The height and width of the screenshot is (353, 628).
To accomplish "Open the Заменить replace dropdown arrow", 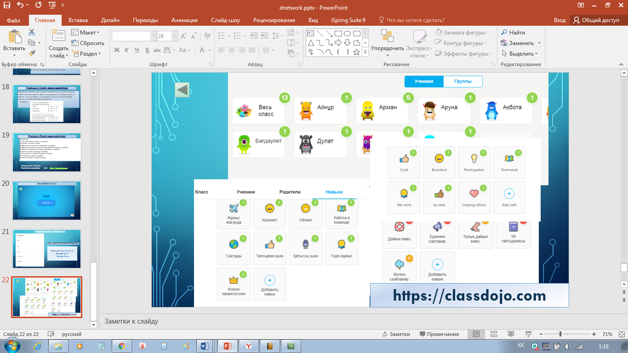I will point(539,43).
